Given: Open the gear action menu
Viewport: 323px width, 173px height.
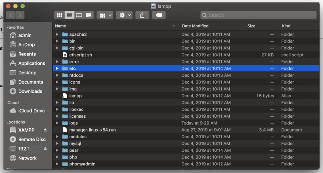Looking at the screenshot, I should (x=124, y=15).
